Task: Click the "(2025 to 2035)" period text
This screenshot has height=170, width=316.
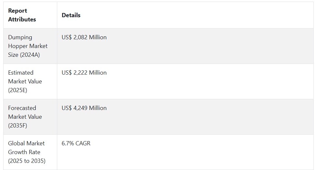Action: point(27,161)
